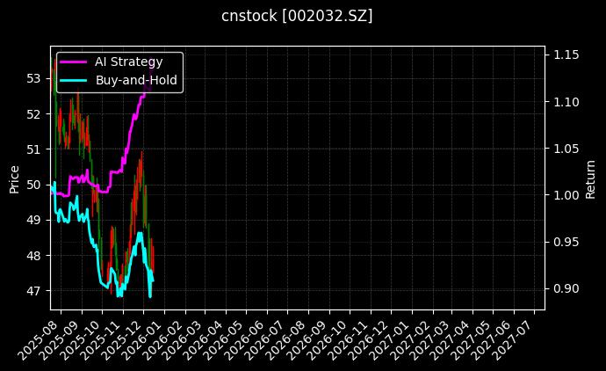Click the 47 price tick label
This screenshot has height=371, width=606.
coord(35,291)
